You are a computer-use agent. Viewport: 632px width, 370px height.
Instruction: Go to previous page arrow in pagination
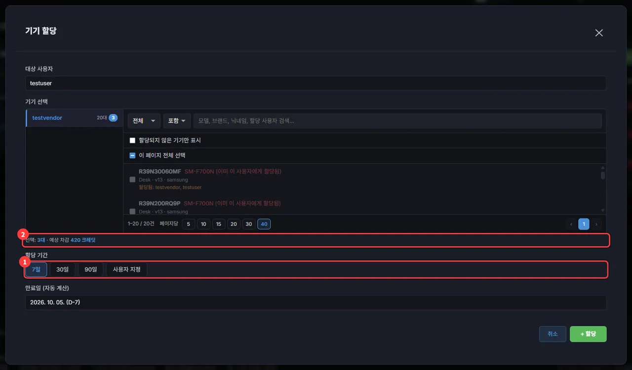(571, 224)
